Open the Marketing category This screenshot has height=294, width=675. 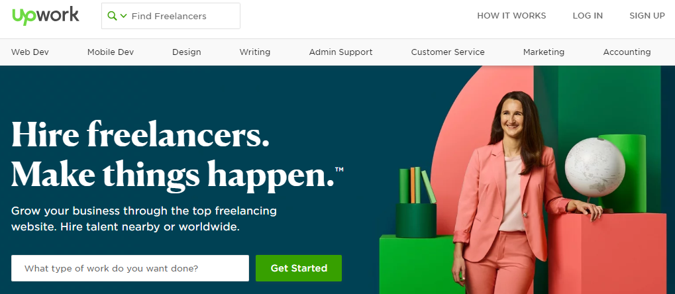[544, 52]
